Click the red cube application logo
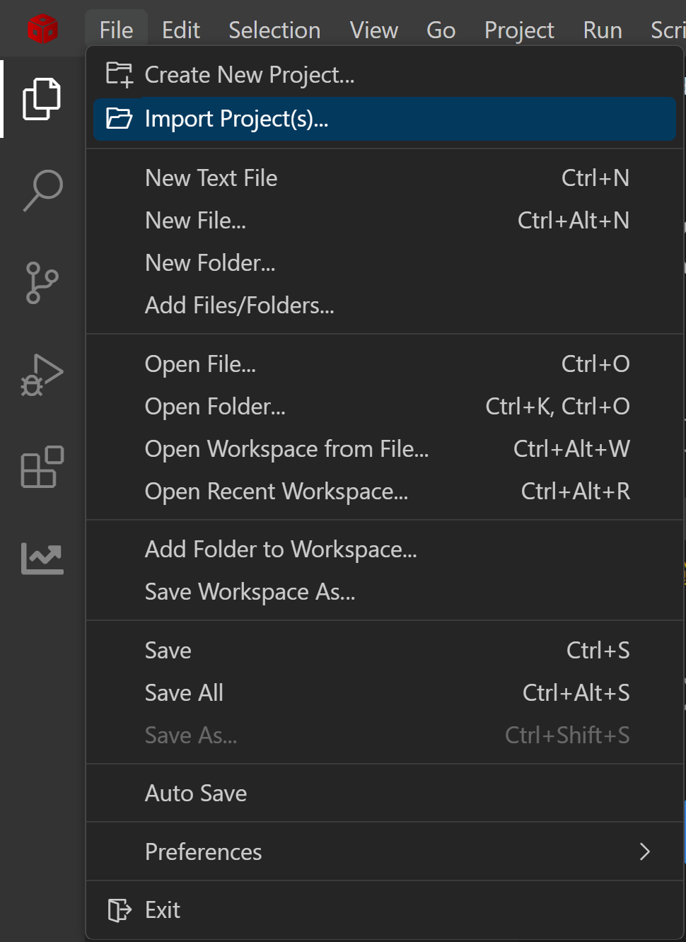 pyautogui.click(x=42, y=30)
